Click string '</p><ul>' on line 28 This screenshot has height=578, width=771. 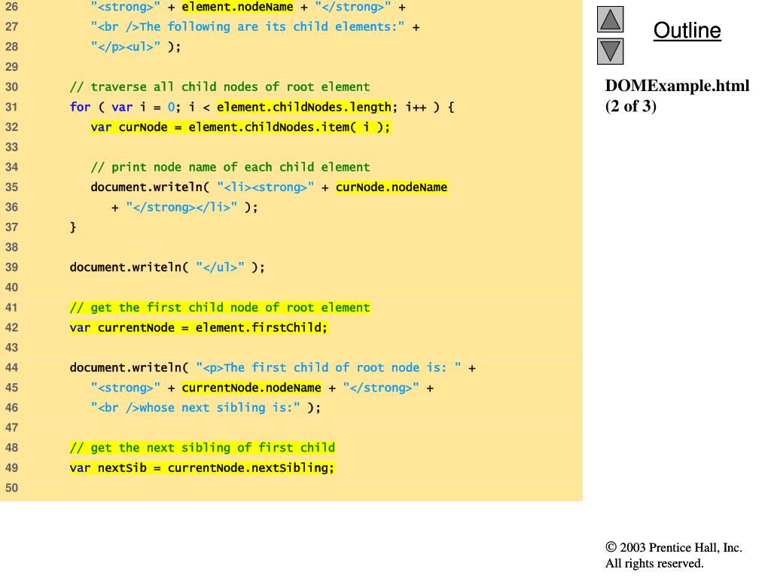126,47
